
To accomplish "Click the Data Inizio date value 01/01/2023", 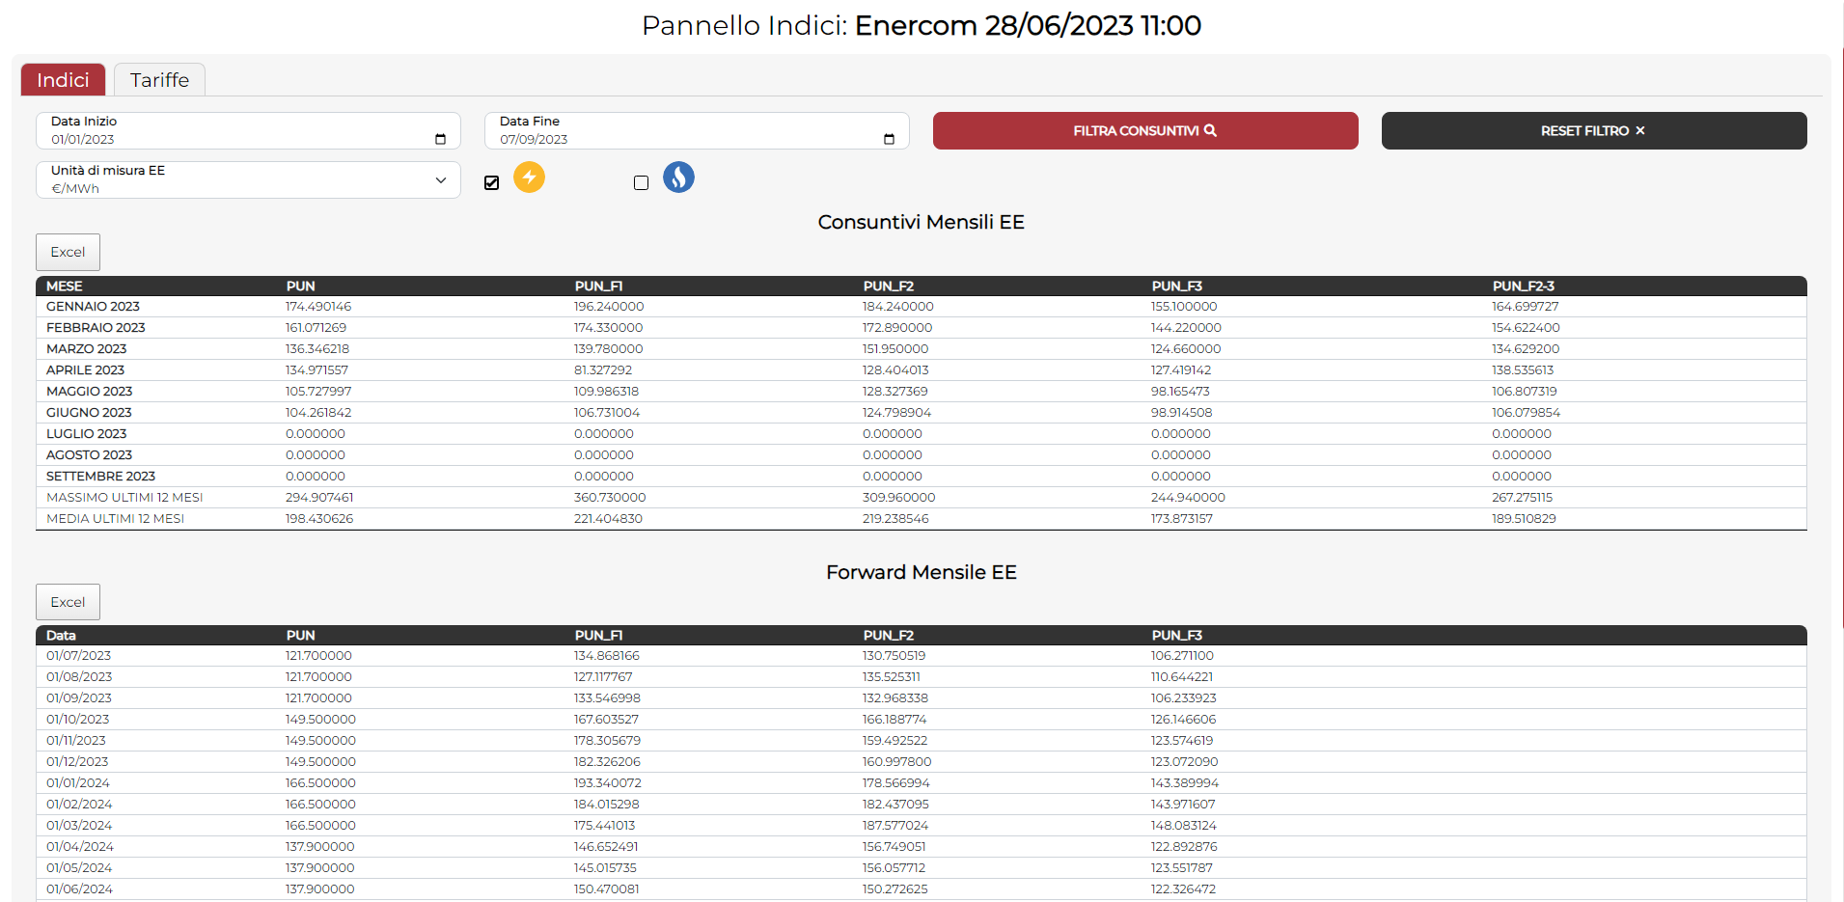I will [x=83, y=140].
